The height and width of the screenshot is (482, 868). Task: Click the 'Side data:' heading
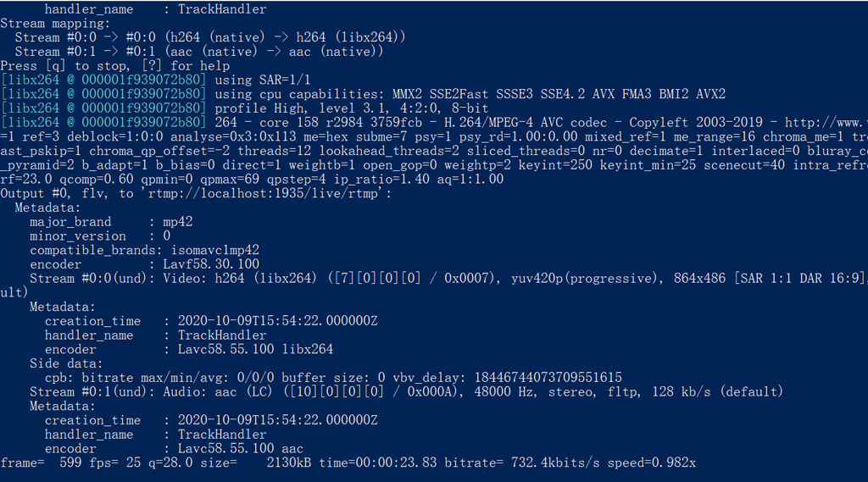[66, 363]
